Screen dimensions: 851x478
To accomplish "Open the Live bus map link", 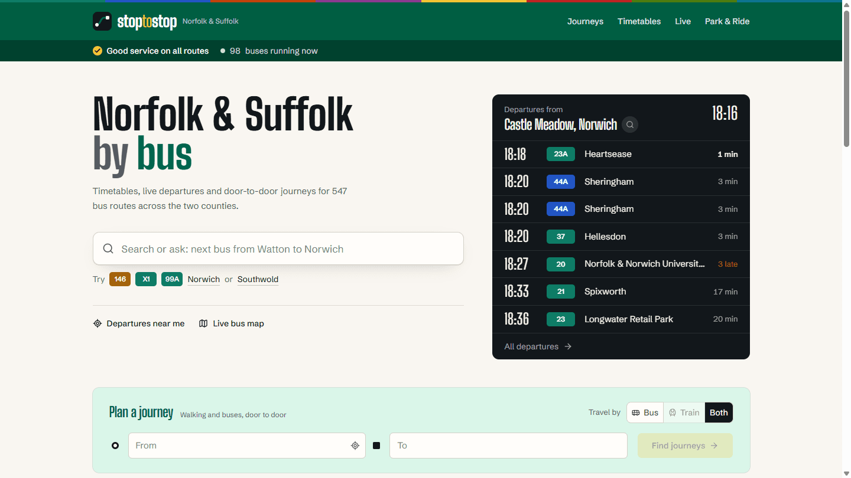I will coord(232,323).
